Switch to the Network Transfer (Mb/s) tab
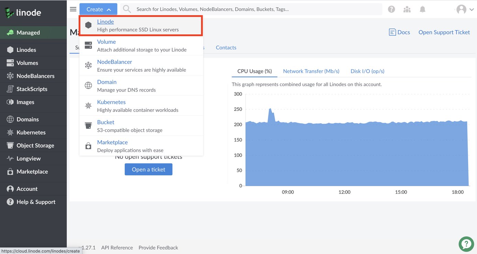 [x=311, y=71]
